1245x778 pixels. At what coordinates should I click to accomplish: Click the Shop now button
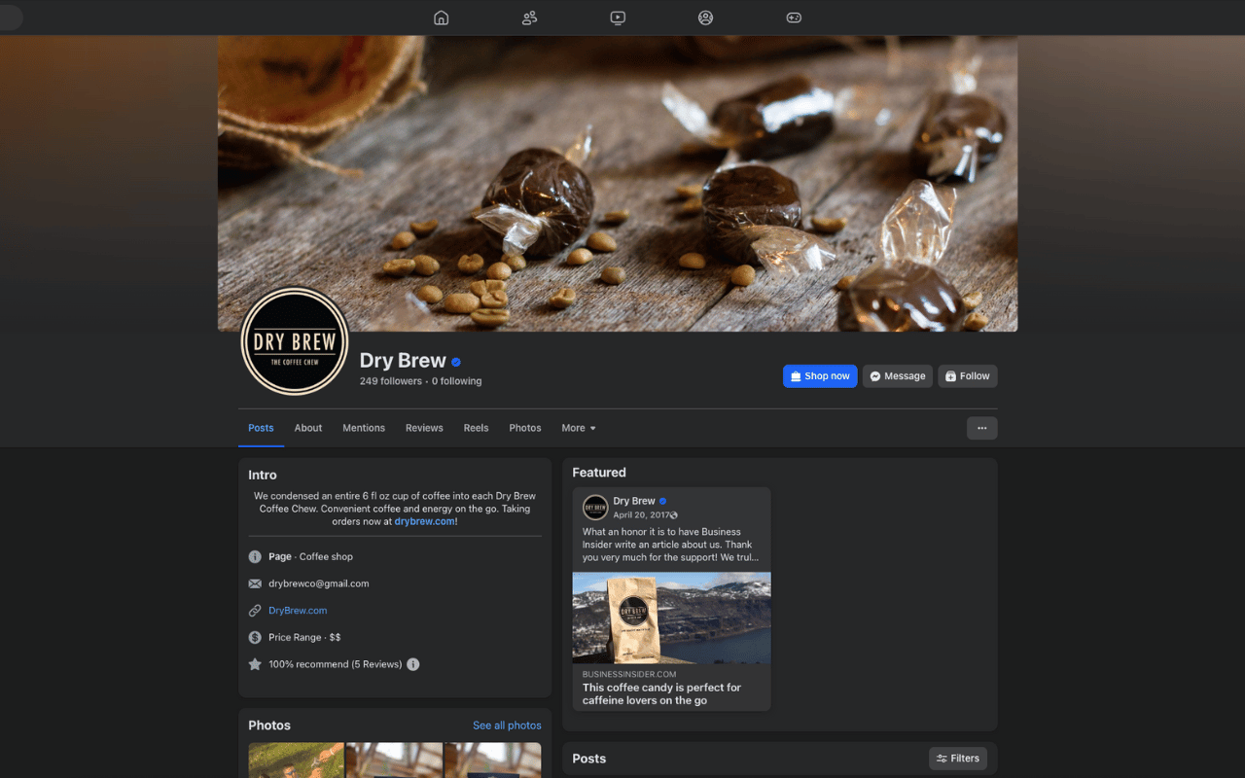(x=820, y=376)
